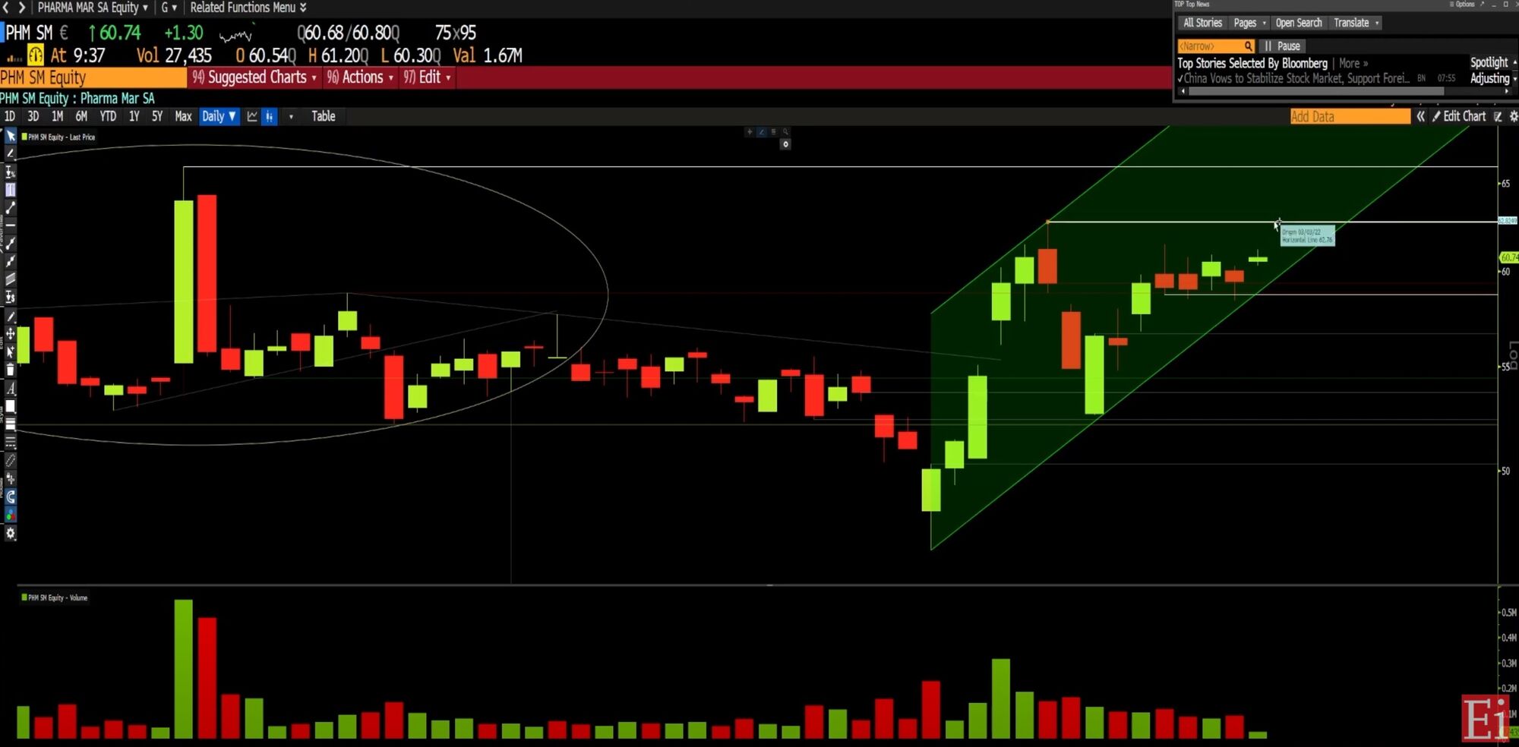
Task: Choose the trend line drawing tool
Action: 11,208
